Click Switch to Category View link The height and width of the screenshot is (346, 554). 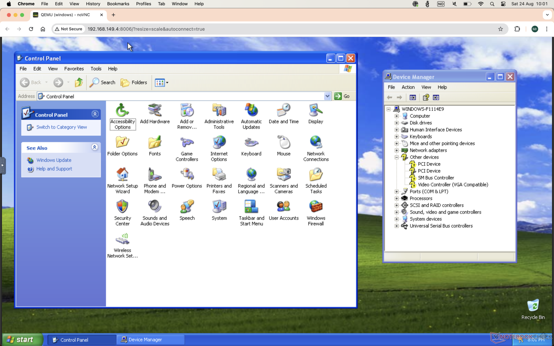click(61, 127)
